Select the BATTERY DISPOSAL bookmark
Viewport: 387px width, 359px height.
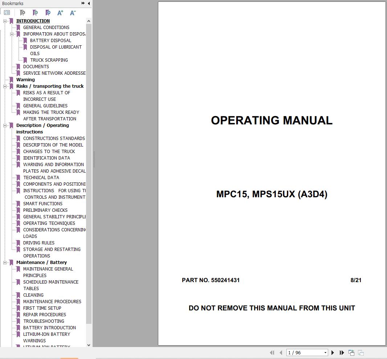(x=50, y=41)
